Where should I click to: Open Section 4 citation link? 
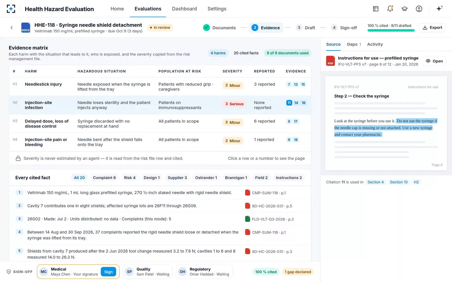pos(375,182)
